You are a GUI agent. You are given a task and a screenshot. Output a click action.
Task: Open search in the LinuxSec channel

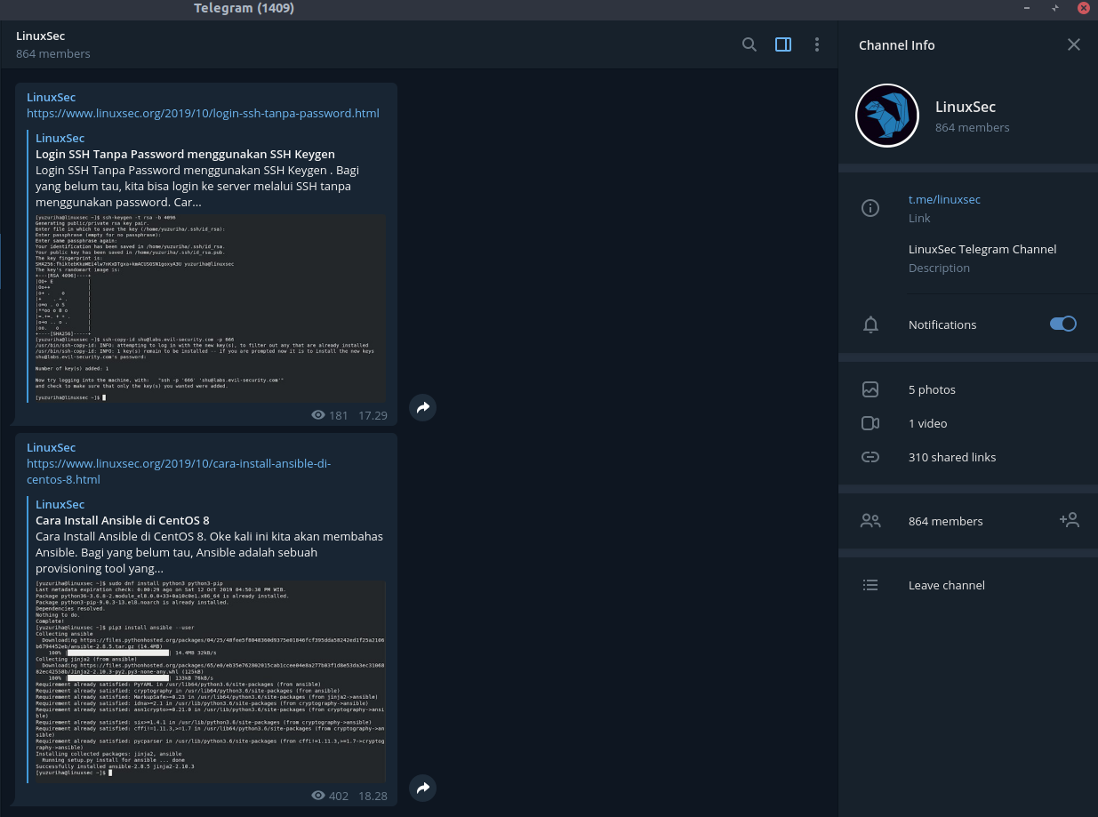(x=749, y=44)
